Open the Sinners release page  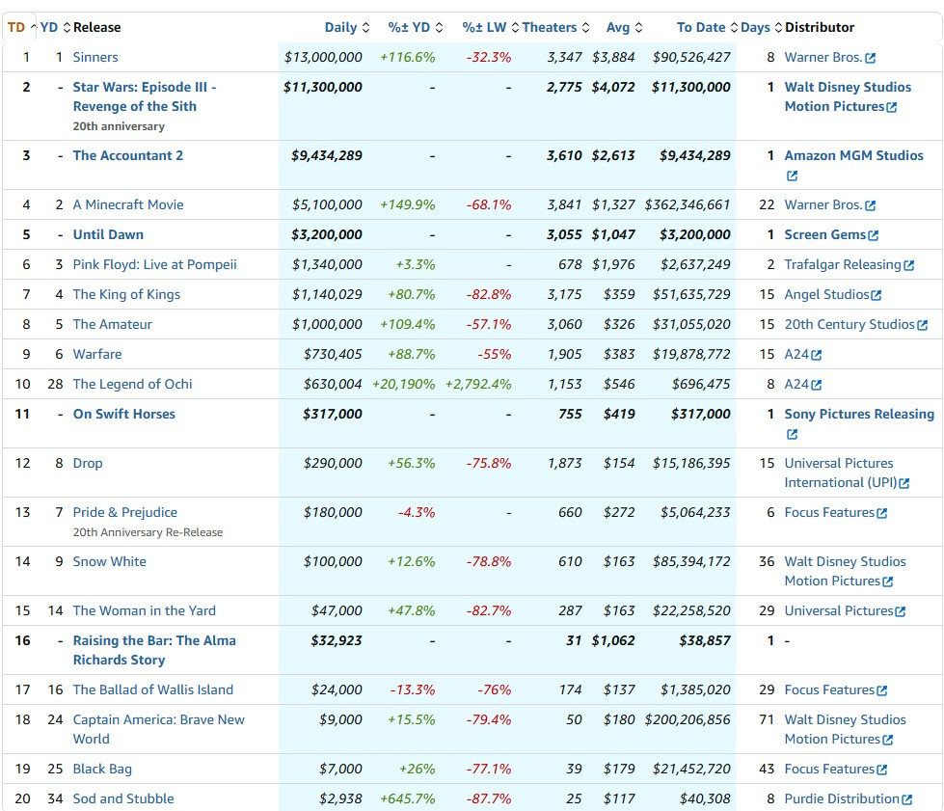click(95, 57)
